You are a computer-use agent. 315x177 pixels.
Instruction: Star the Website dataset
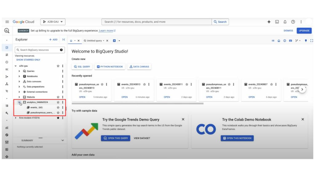pos(58,97)
